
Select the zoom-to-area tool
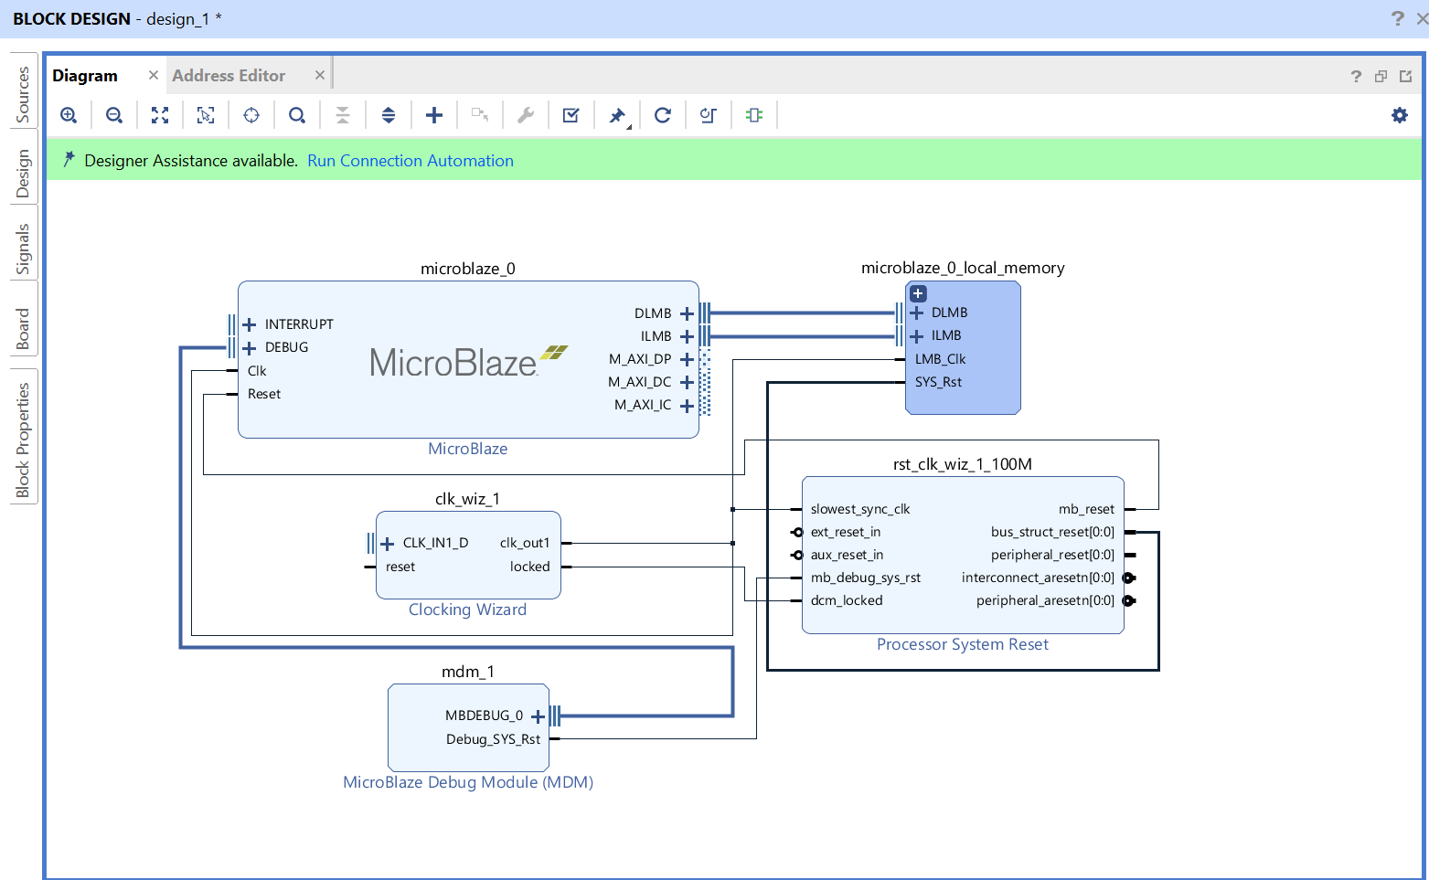[206, 115]
